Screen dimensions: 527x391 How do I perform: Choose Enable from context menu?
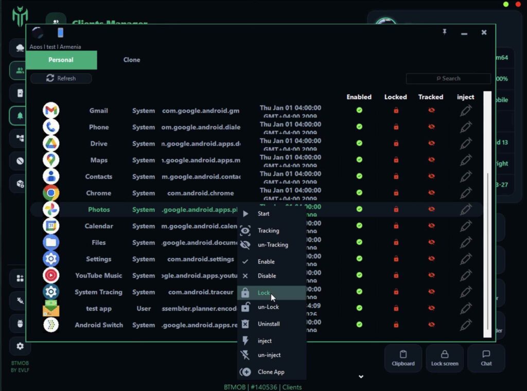tap(272, 261)
